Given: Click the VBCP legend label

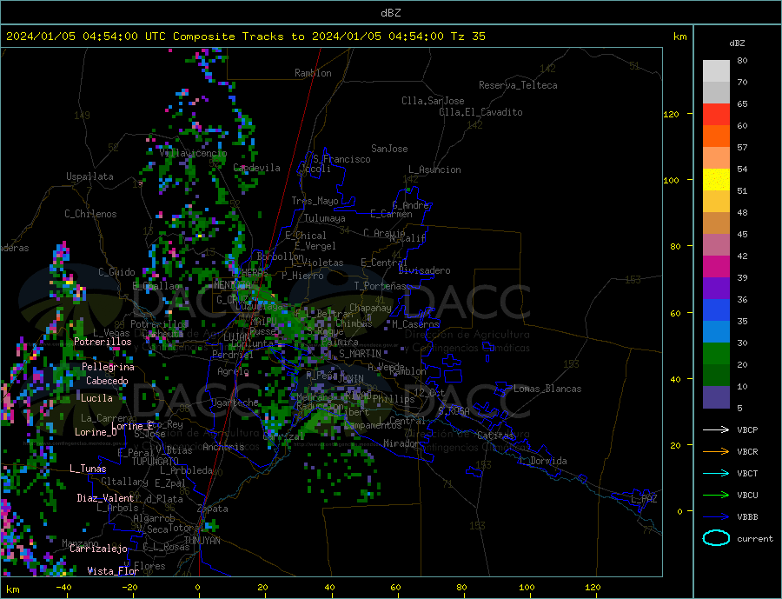Looking at the screenshot, I should (x=747, y=429).
